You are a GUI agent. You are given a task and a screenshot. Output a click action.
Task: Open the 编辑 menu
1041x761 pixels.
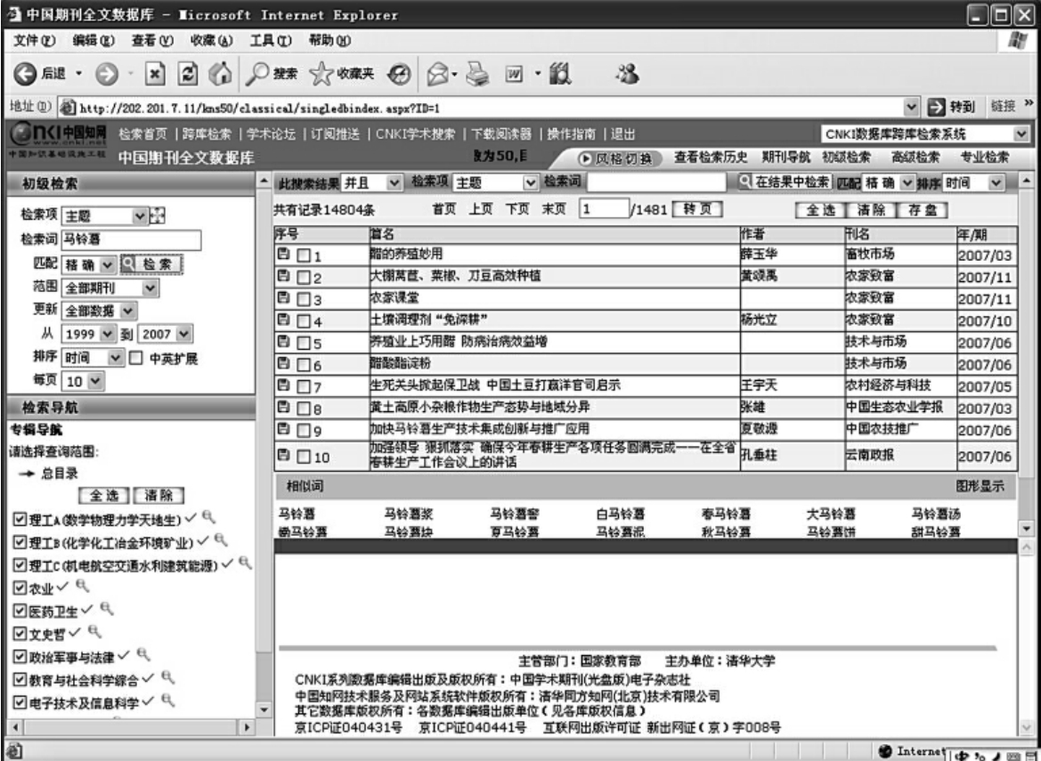pyautogui.click(x=94, y=40)
